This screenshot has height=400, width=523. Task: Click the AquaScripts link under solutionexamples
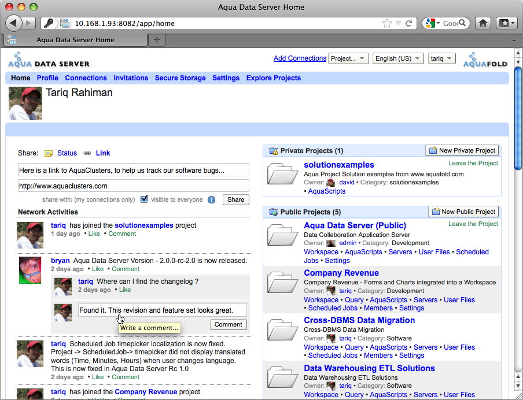[x=327, y=191]
